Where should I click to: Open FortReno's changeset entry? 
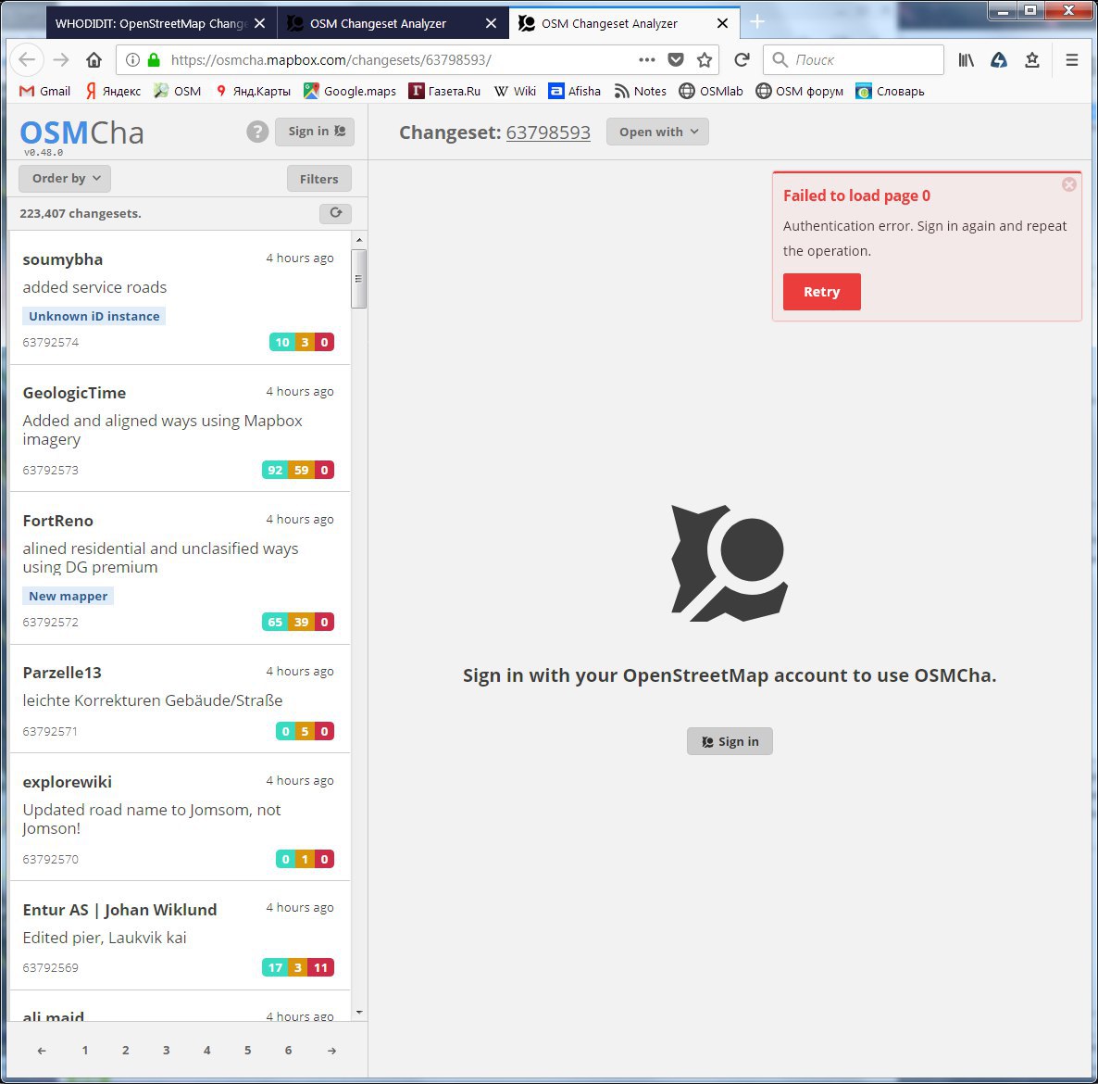click(x=180, y=568)
